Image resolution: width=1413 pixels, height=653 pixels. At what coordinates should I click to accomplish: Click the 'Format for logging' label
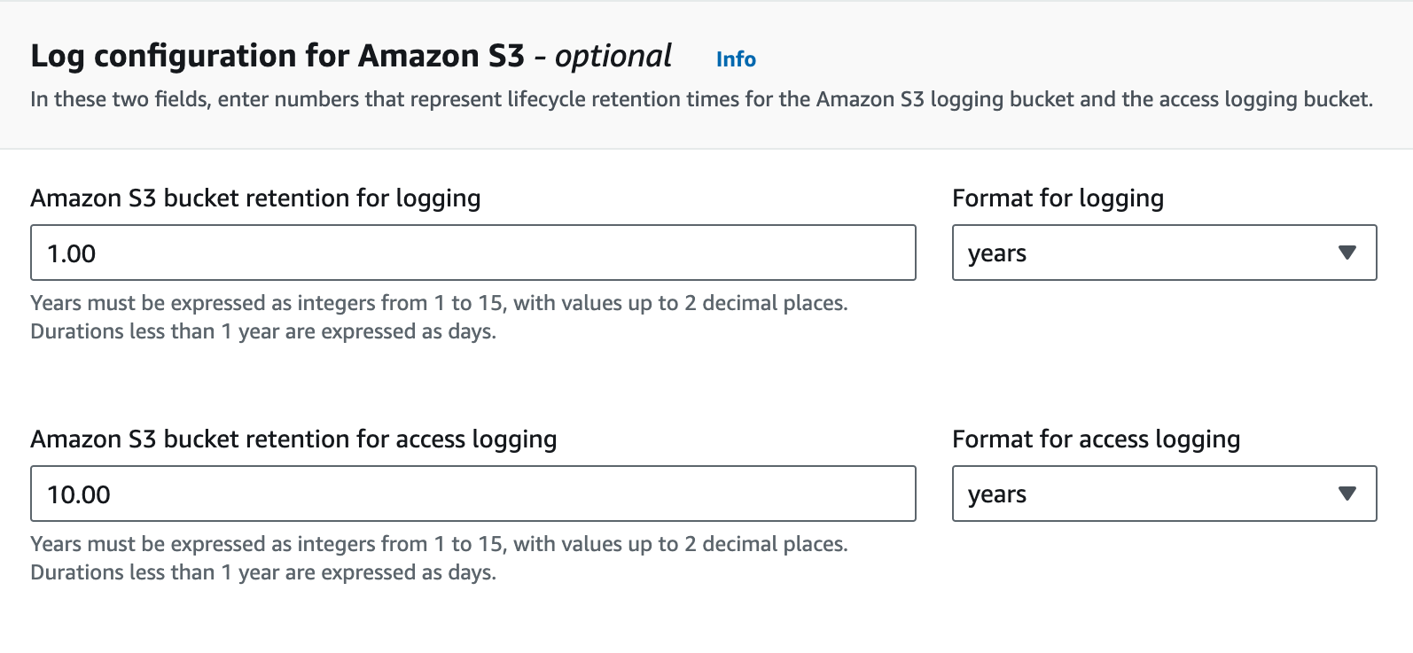point(1058,198)
